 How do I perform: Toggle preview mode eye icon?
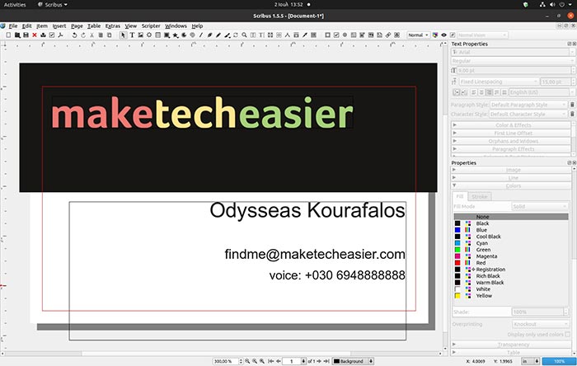tap(443, 35)
